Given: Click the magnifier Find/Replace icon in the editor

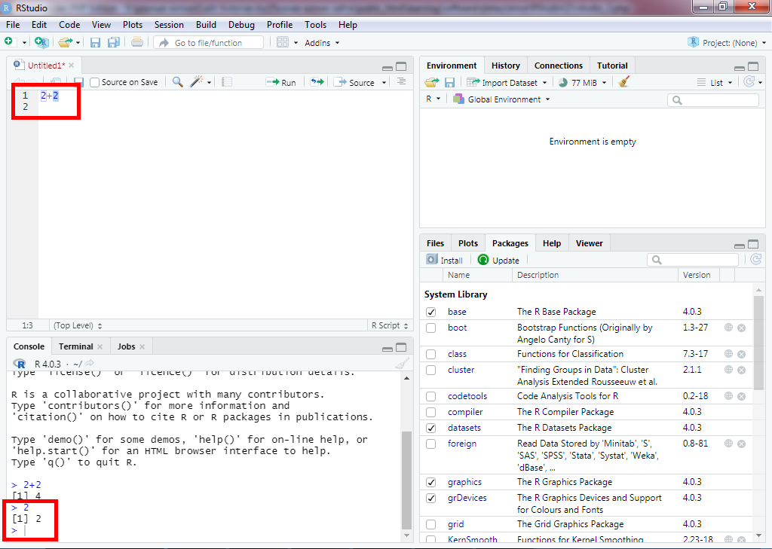Looking at the screenshot, I should pos(178,82).
